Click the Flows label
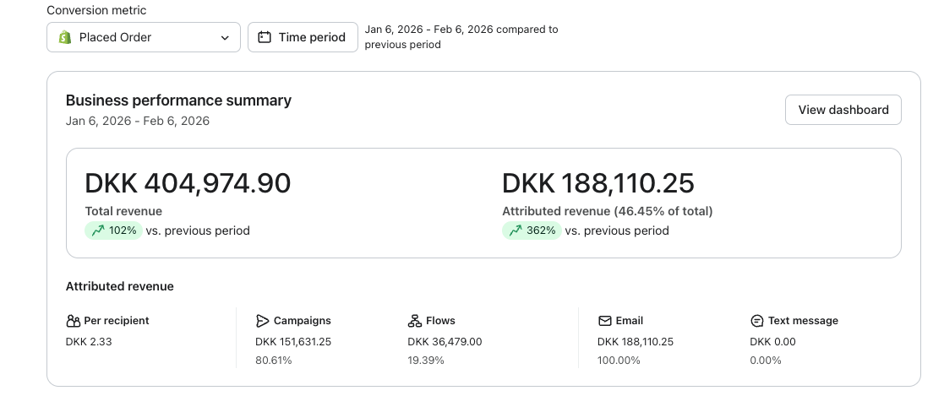This screenshot has width=944, height=396. (440, 321)
